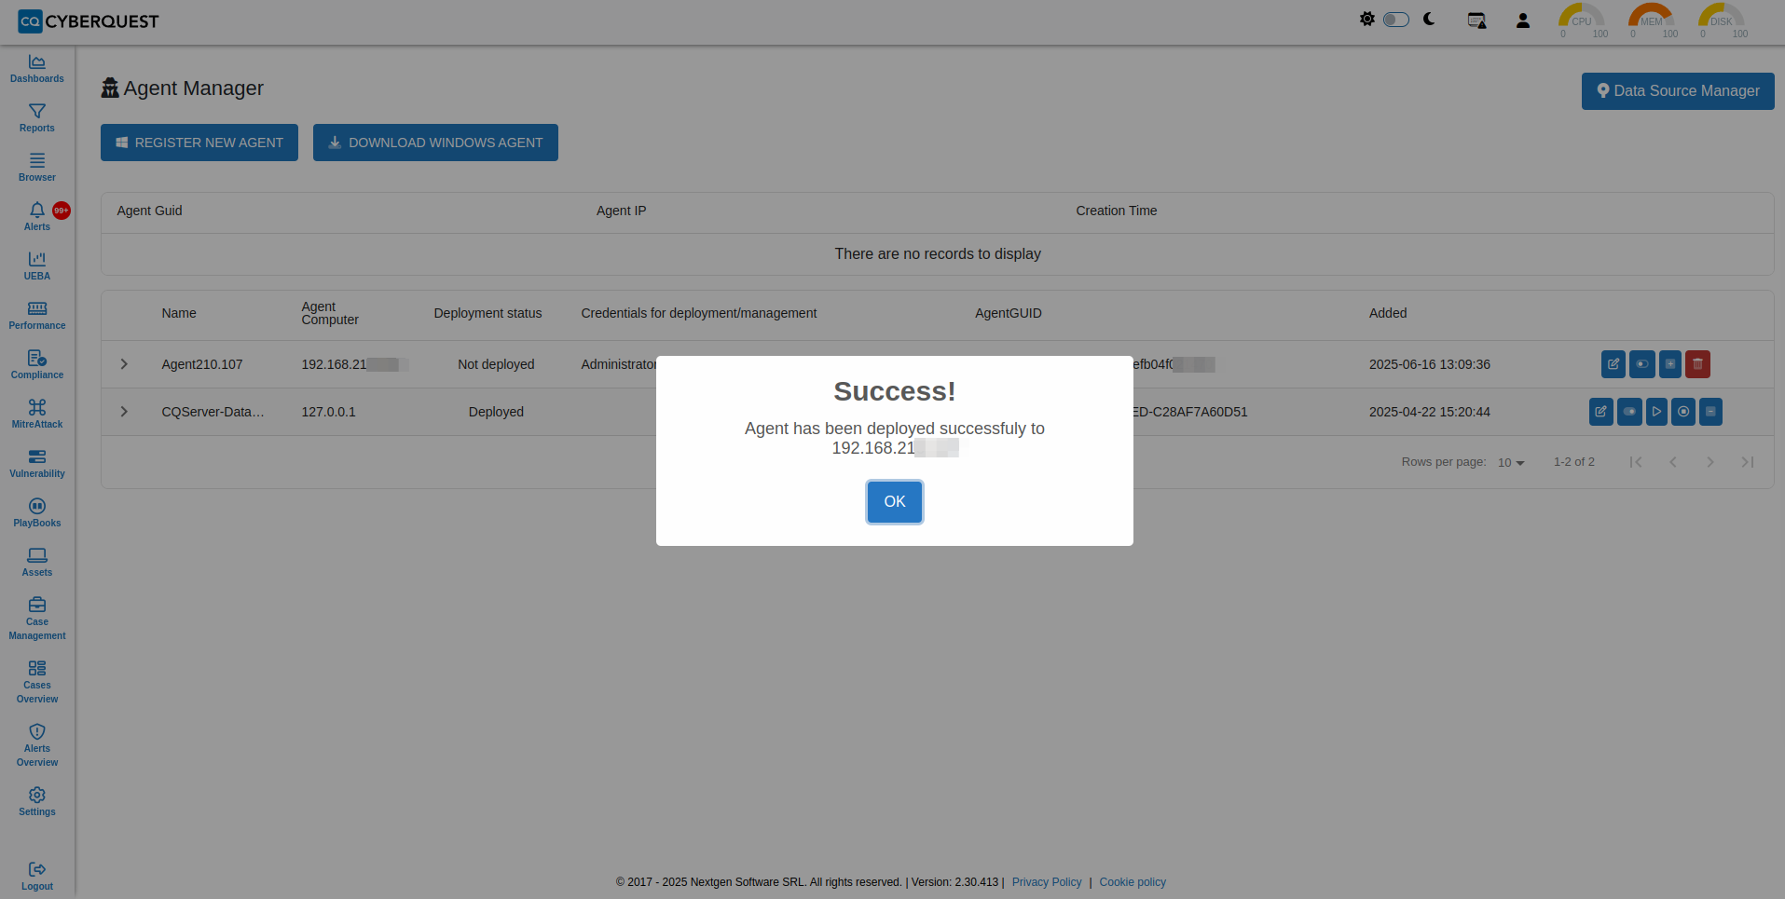Go to Reports in the sidebar

37,117
